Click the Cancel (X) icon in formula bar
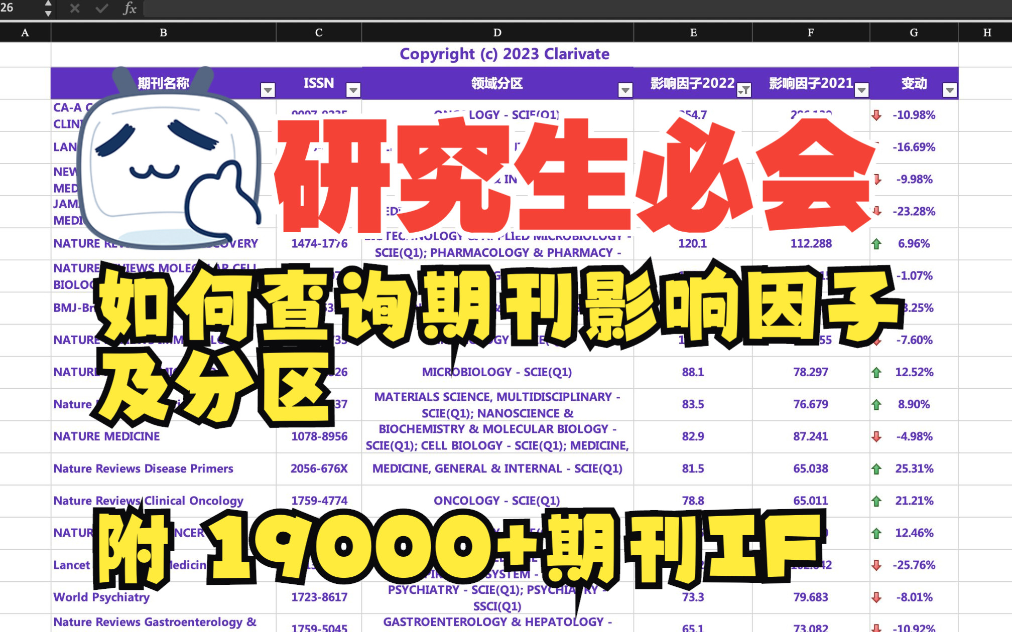 74,9
